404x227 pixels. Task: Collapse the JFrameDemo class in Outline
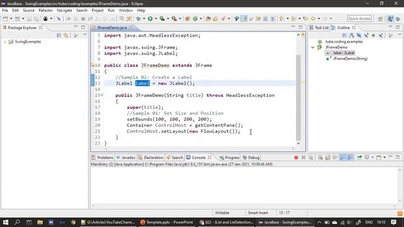(x=312, y=47)
